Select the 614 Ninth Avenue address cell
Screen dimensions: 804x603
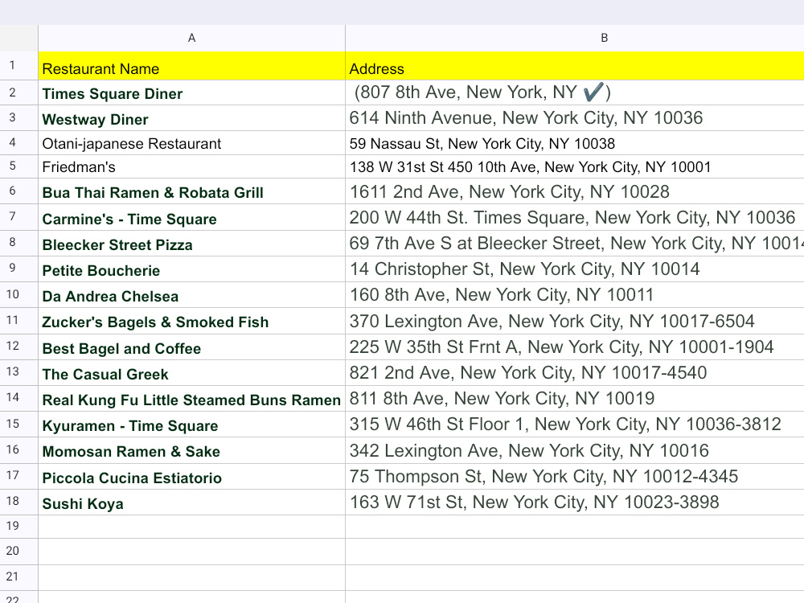click(x=575, y=118)
